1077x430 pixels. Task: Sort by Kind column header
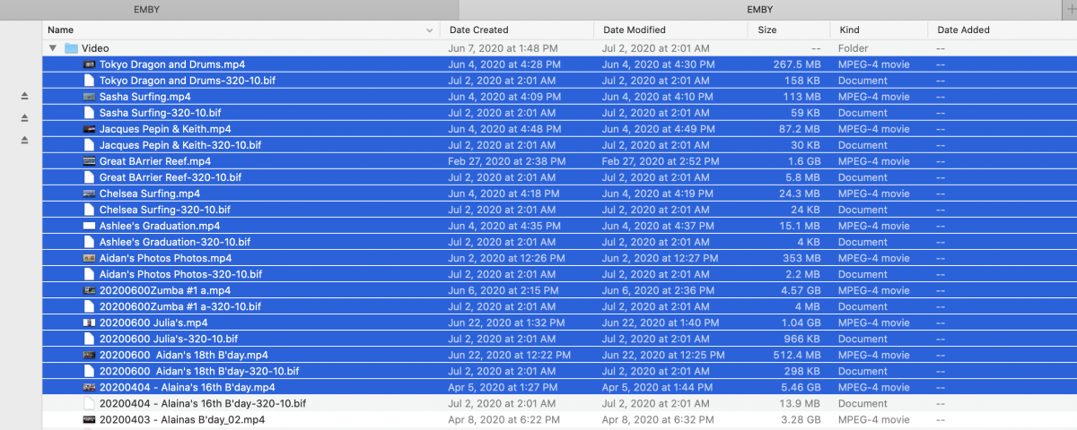tap(849, 30)
